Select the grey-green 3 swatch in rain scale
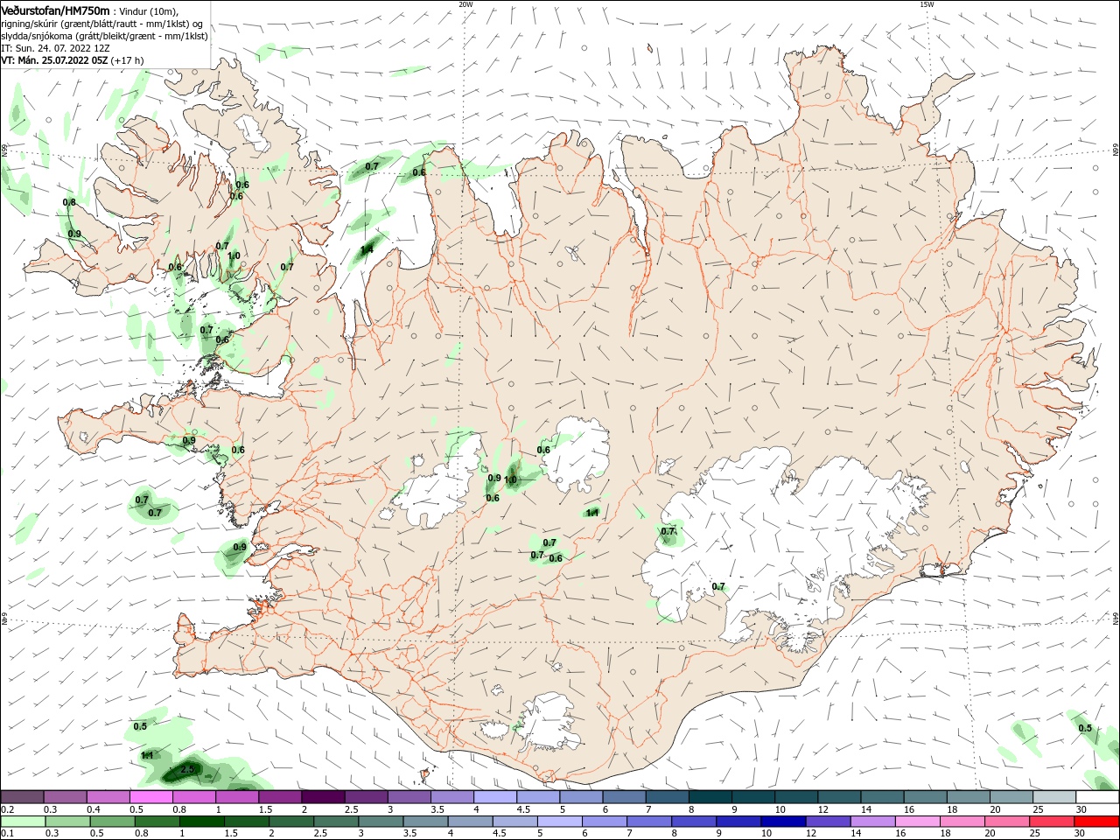Viewport: 1120px width, 840px height. click(381, 822)
